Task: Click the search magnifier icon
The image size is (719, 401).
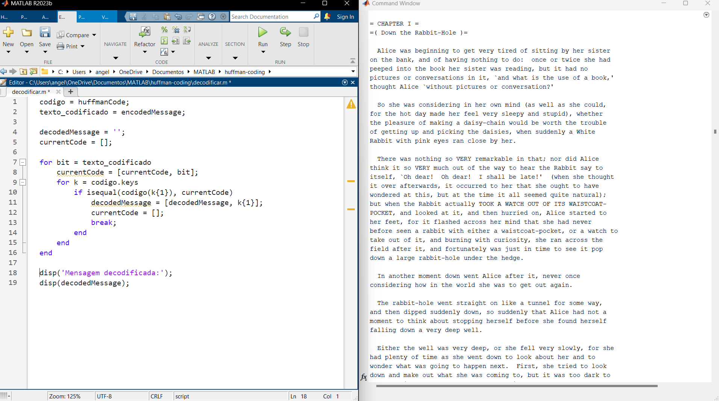Action: coord(316,17)
